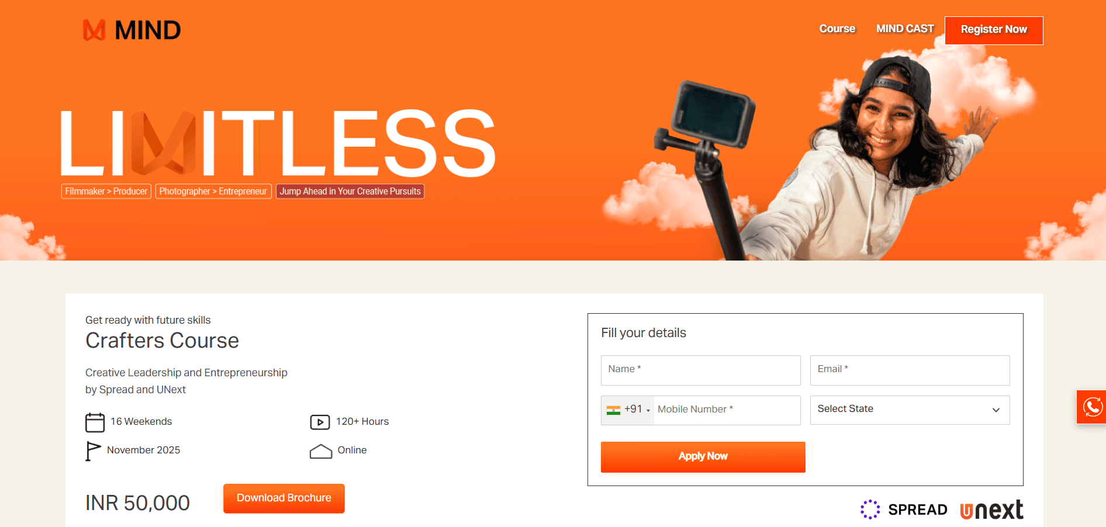Open the +91 country code dropdown
The image size is (1106, 527).
628,410
